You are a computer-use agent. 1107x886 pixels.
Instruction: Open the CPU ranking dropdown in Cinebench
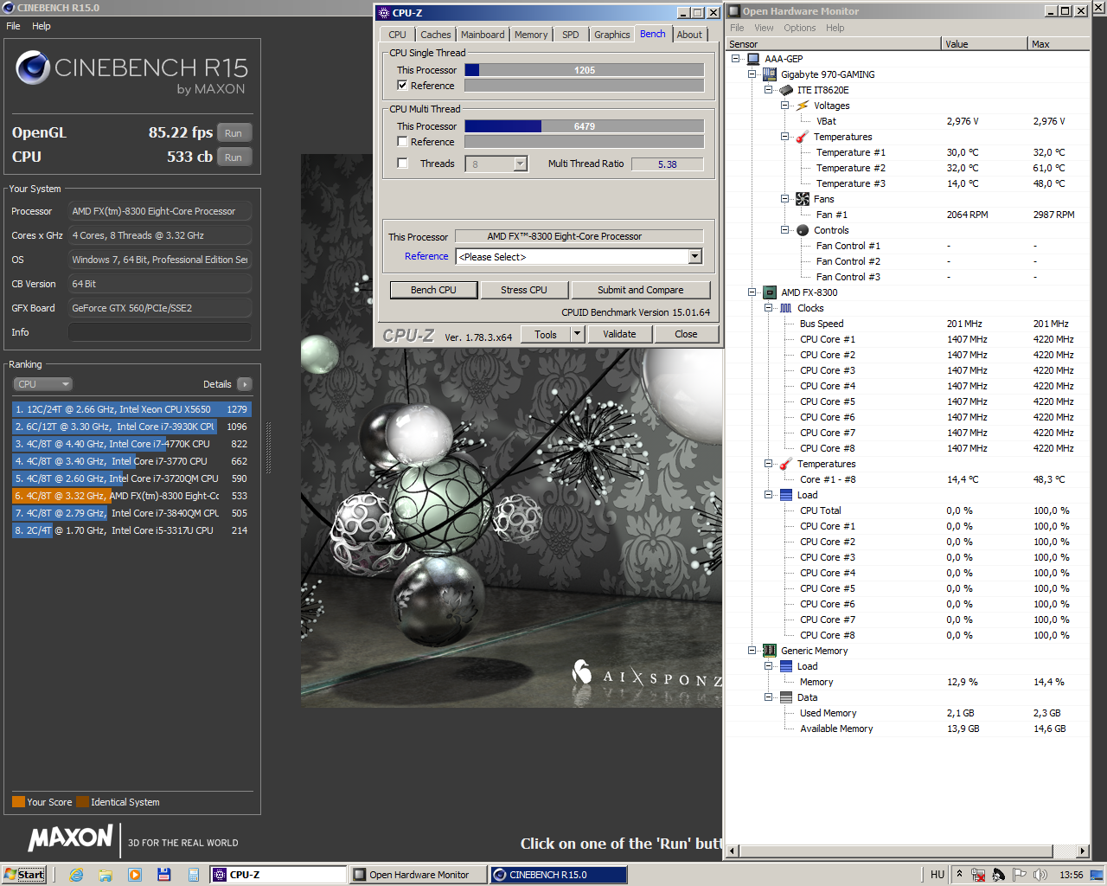[42, 384]
